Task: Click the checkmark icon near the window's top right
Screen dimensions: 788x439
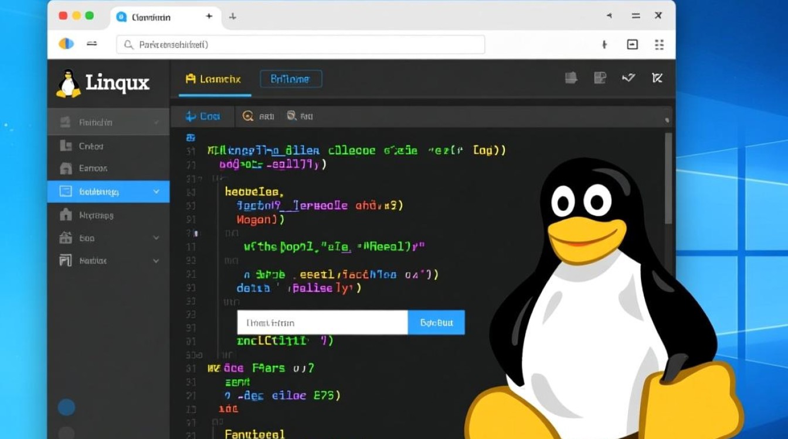Action: [628, 77]
